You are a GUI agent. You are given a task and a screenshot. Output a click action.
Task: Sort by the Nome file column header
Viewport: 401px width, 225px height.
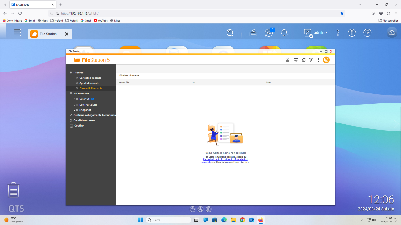[124, 82]
